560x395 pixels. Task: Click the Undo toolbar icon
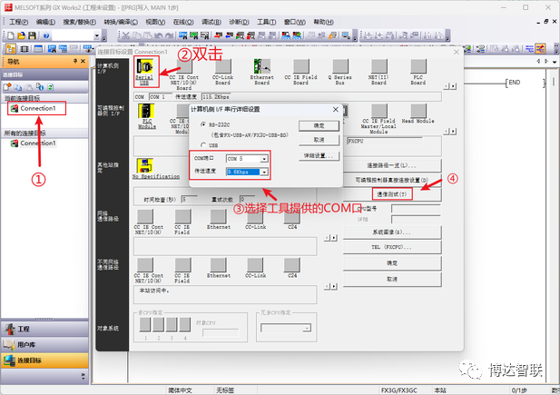point(158,35)
